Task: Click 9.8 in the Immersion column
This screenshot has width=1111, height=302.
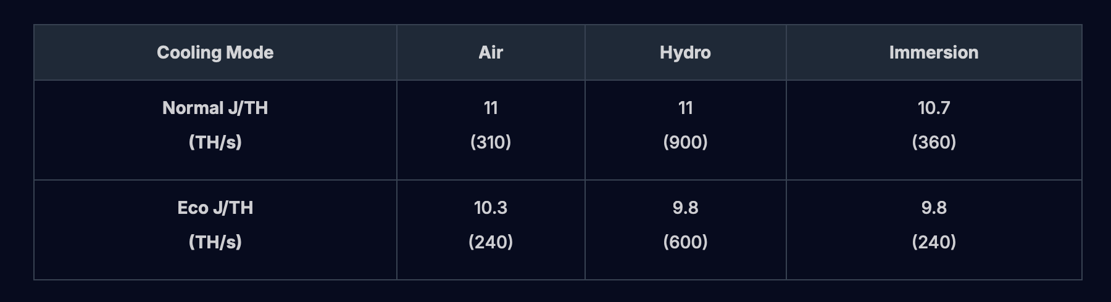Action: 933,208
